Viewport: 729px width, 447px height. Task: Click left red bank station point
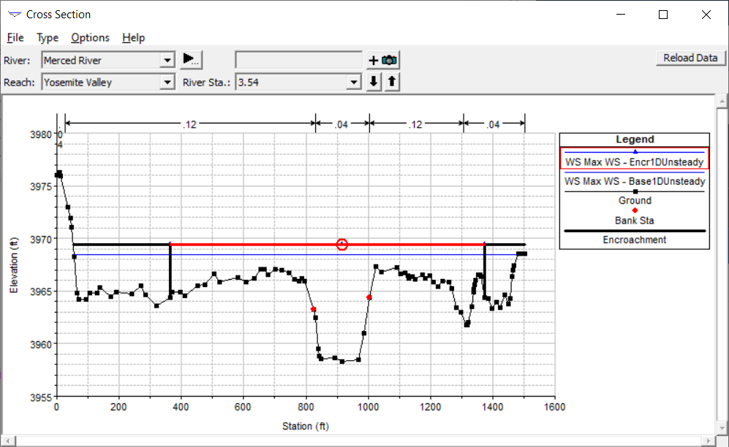(313, 310)
